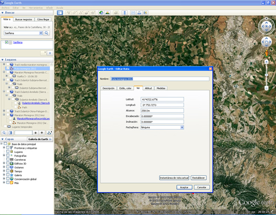Check the Lugares temporales checkbox
The image size is (276, 215).
[x=5, y=126]
